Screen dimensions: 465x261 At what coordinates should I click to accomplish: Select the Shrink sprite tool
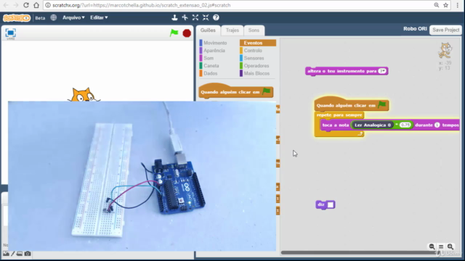tap(206, 17)
